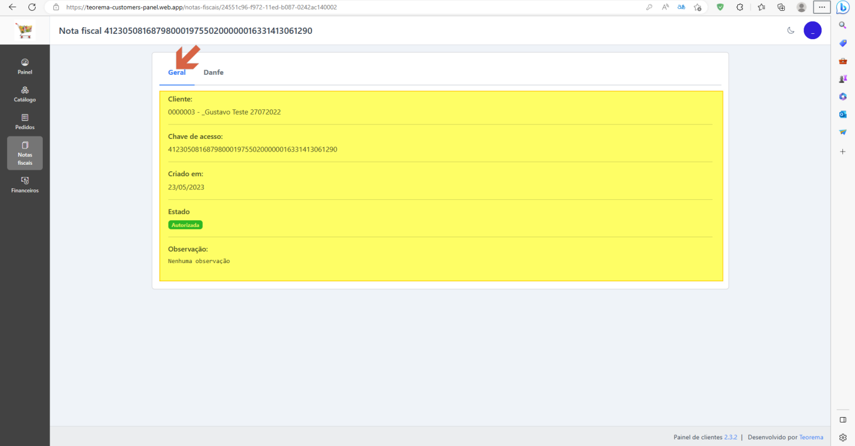Open the Outlook sidebar icon
The image size is (855, 446).
843,115
